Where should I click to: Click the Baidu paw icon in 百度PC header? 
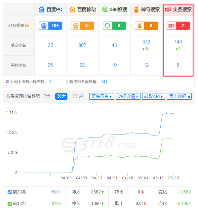pos(42,9)
